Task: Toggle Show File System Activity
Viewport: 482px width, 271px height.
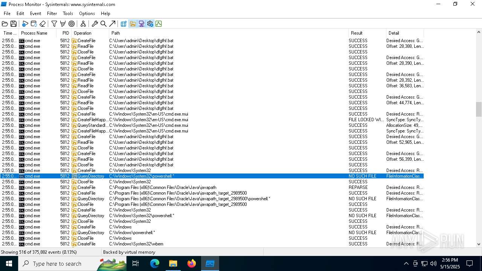Action: tap(133, 24)
